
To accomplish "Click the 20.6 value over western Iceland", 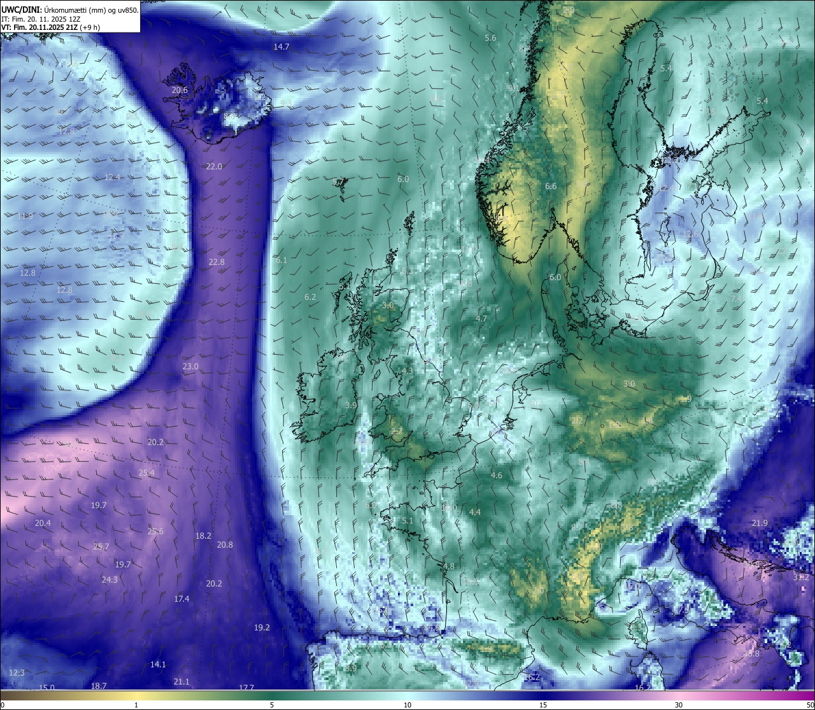I will pos(180,90).
